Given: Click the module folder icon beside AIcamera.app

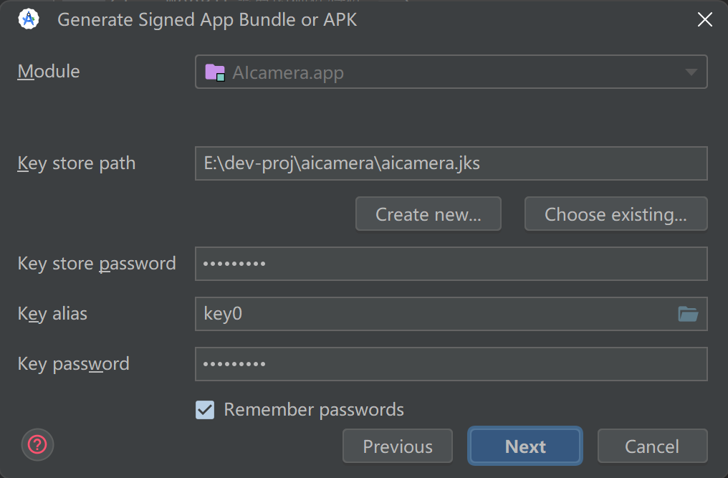Looking at the screenshot, I should [215, 72].
